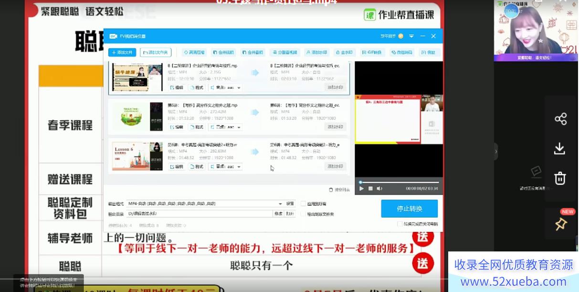Click 格式 on the 中考真题 video row
Viewport: 579px width, 292px height.
point(196,167)
